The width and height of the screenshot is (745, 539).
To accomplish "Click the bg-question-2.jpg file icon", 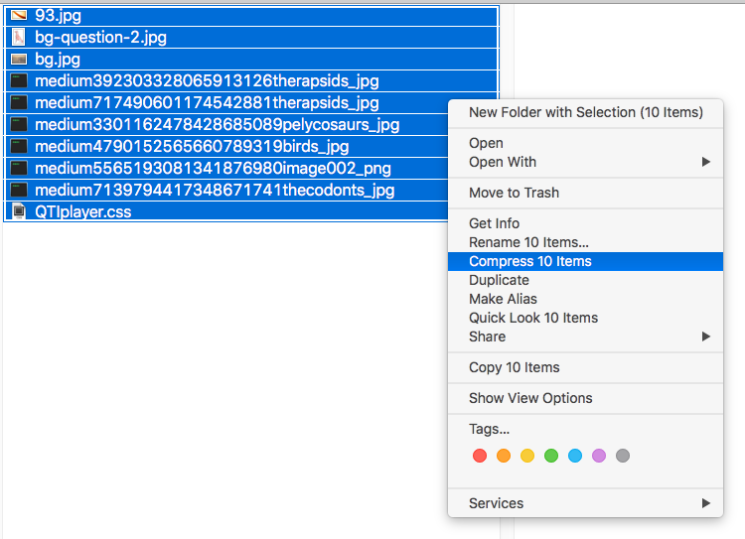I will tap(19, 38).
